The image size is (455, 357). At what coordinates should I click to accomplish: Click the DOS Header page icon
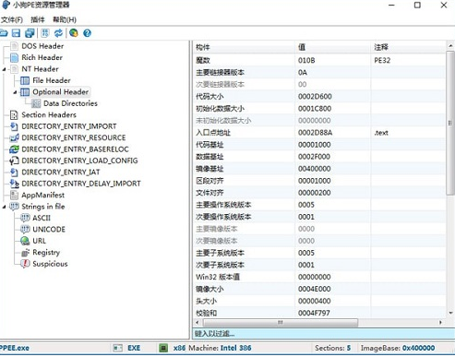pos(14,46)
